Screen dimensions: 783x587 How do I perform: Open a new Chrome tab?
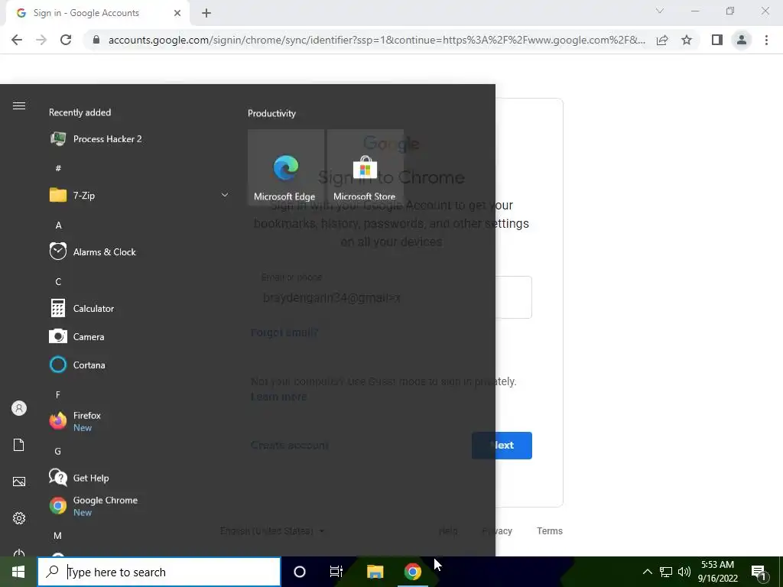206,13
